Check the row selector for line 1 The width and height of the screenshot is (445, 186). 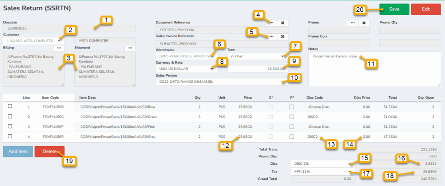click(10, 106)
